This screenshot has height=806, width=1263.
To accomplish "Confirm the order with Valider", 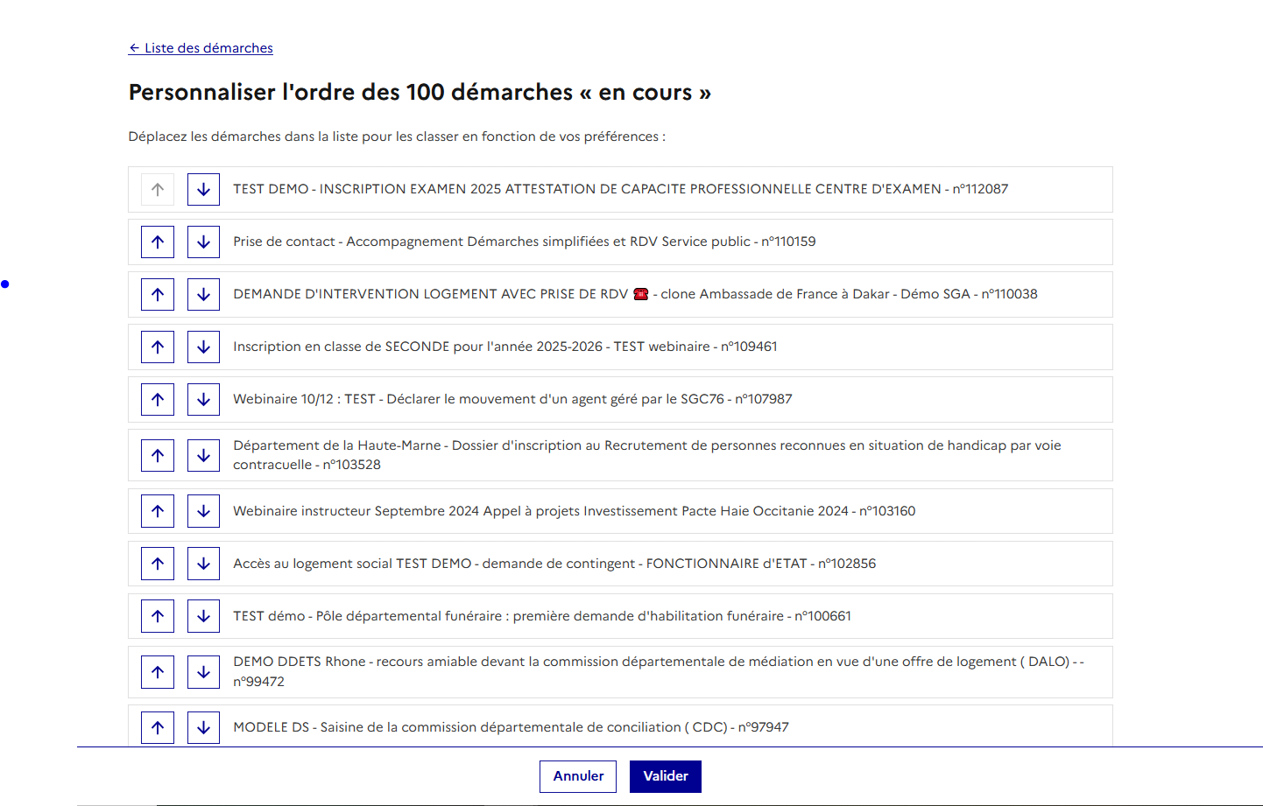I will point(666,776).
